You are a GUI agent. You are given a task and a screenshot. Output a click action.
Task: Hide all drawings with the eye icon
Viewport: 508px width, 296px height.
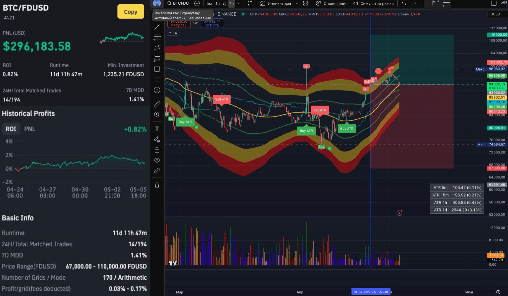[157, 160]
